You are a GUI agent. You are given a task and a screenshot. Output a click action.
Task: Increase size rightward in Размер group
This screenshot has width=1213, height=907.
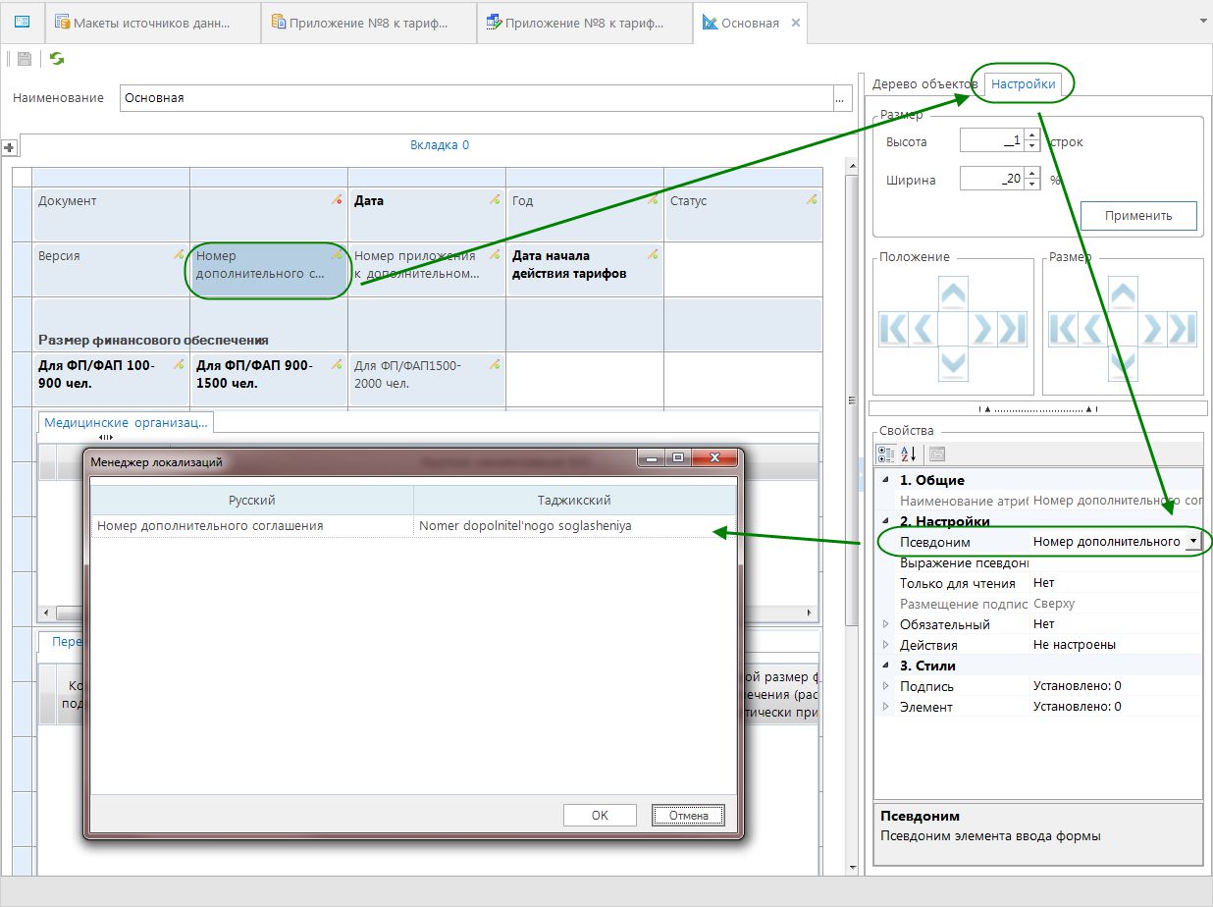[x=1152, y=328]
